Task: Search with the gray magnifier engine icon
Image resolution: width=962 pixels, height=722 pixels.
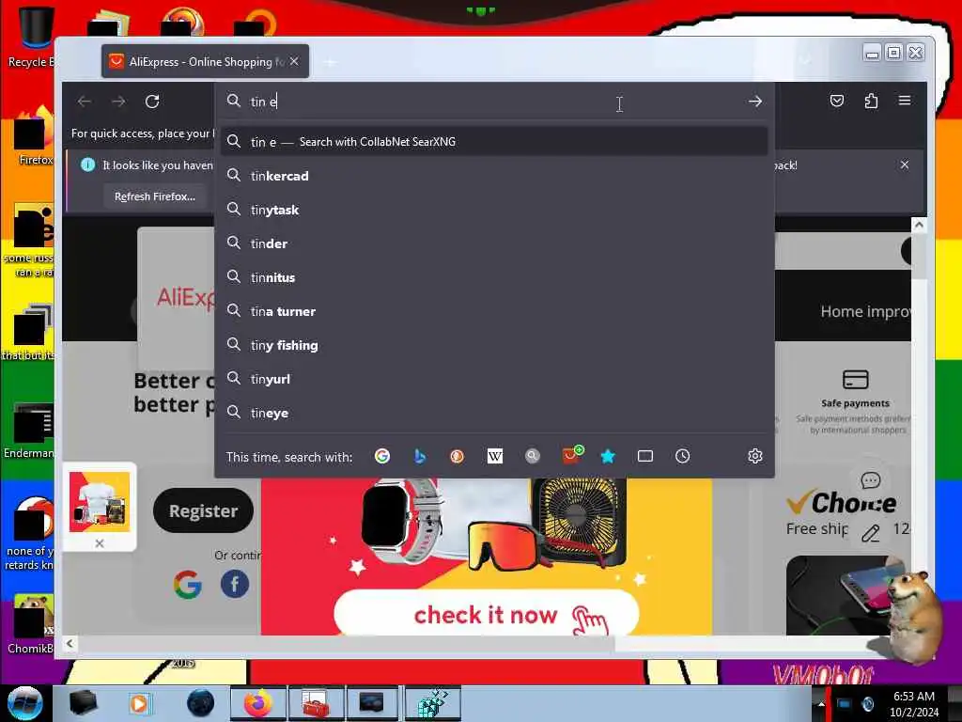Action: coord(533,456)
